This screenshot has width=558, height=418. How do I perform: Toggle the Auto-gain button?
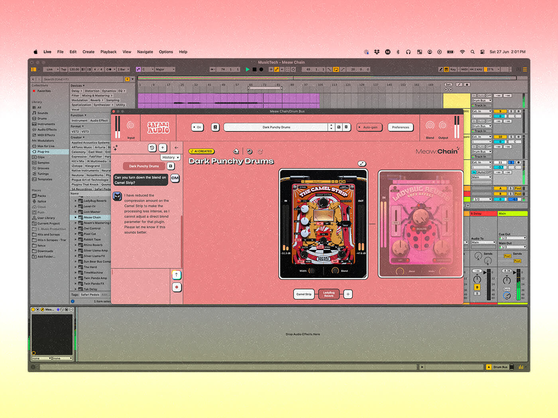(369, 127)
